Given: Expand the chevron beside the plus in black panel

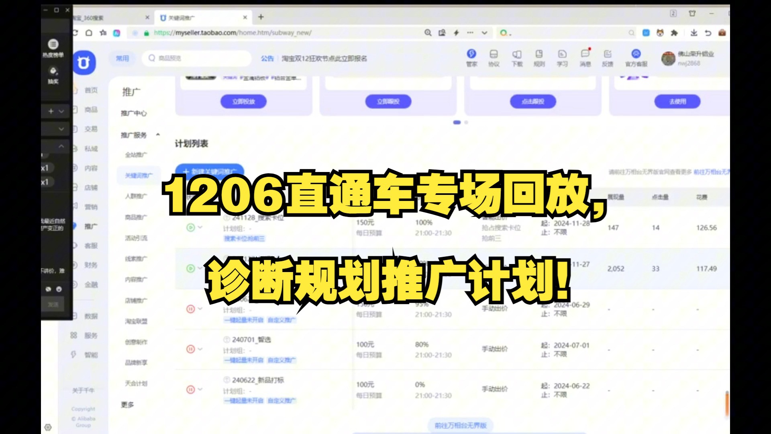Looking at the screenshot, I should pos(61,111).
